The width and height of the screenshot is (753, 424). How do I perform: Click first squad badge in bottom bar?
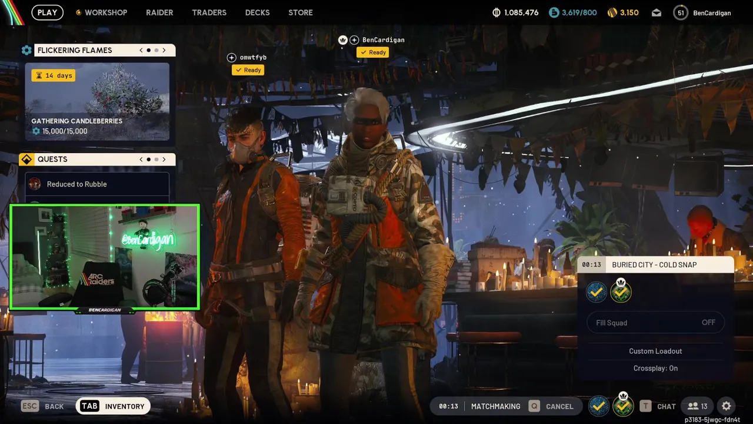599,406
